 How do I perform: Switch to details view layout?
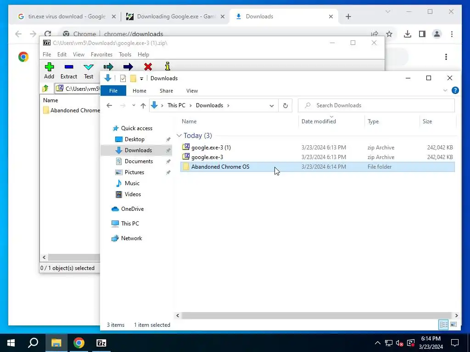(x=444, y=324)
